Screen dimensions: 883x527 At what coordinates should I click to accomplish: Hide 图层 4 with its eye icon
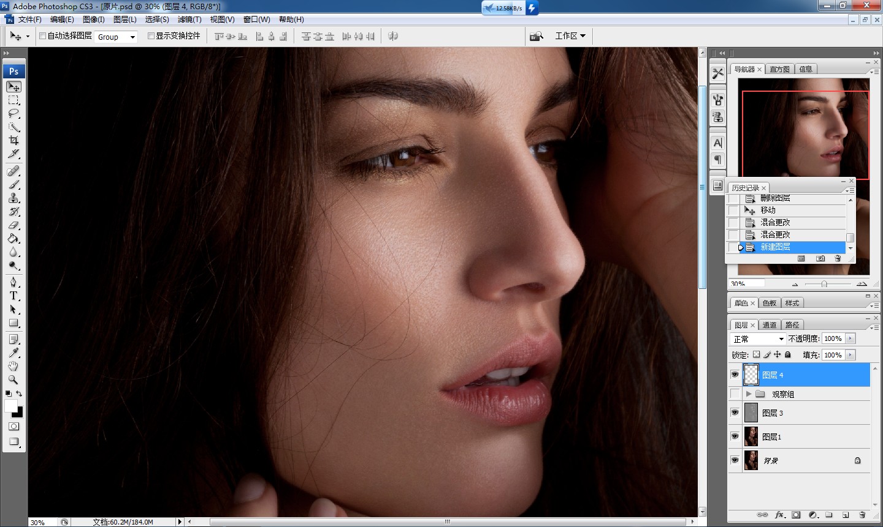(x=735, y=375)
